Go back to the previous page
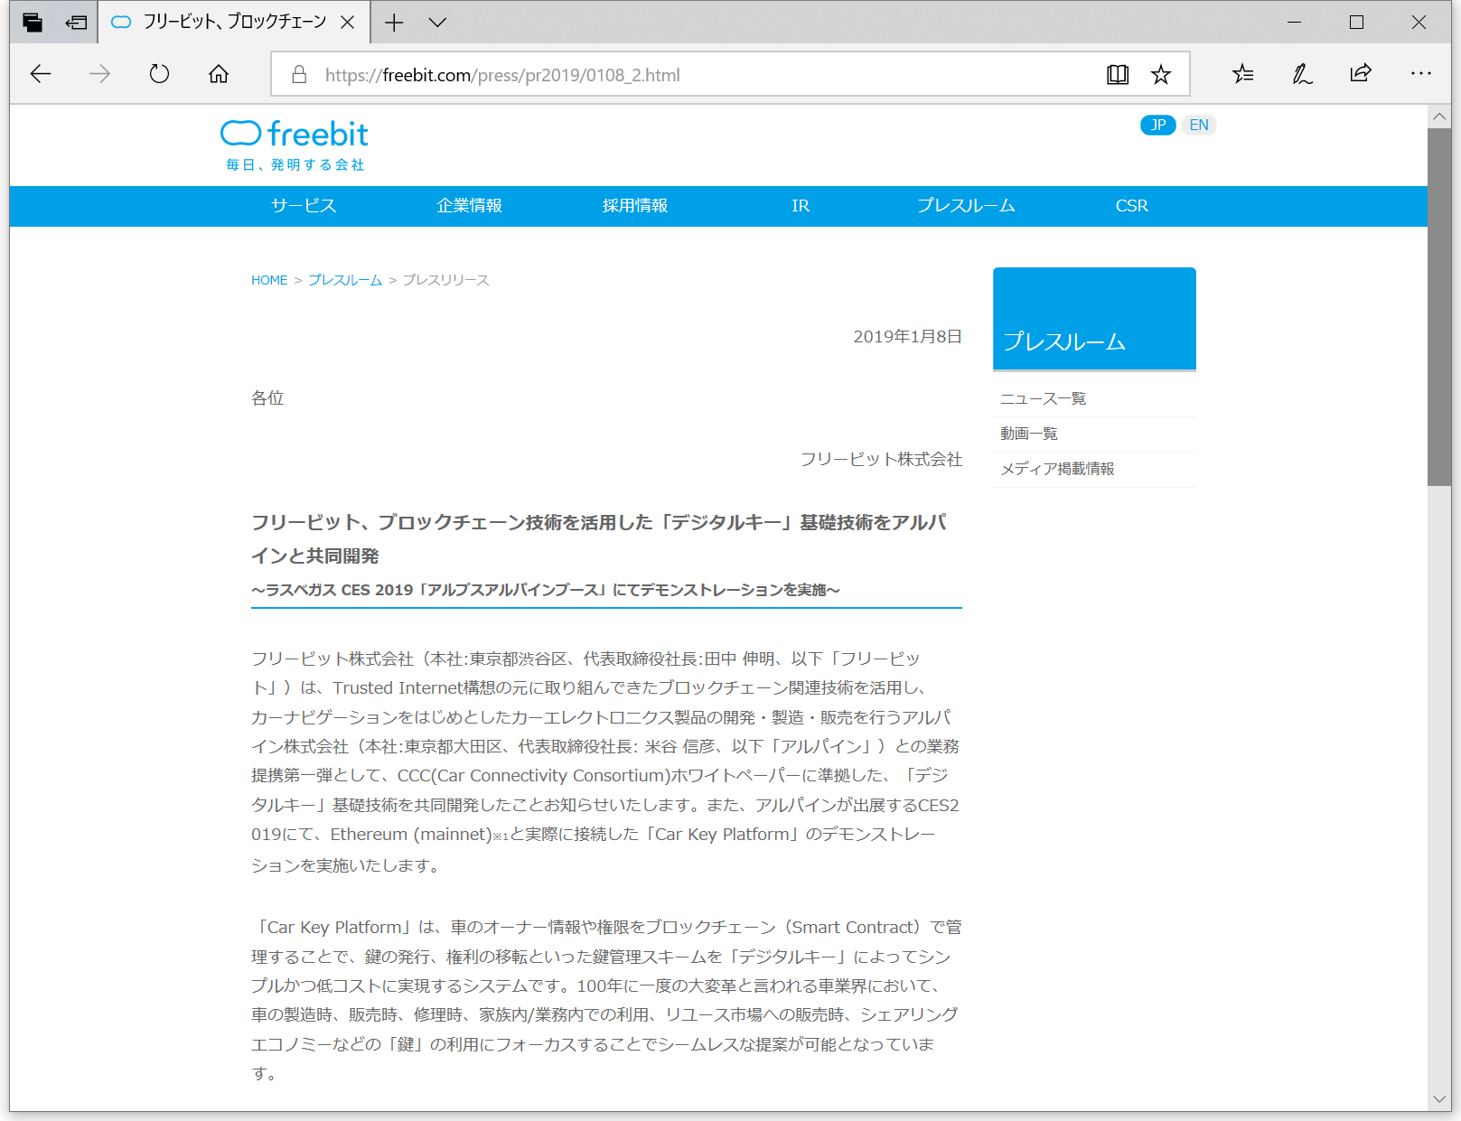The height and width of the screenshot is (1121, 1461). click(x=41, y=74)
